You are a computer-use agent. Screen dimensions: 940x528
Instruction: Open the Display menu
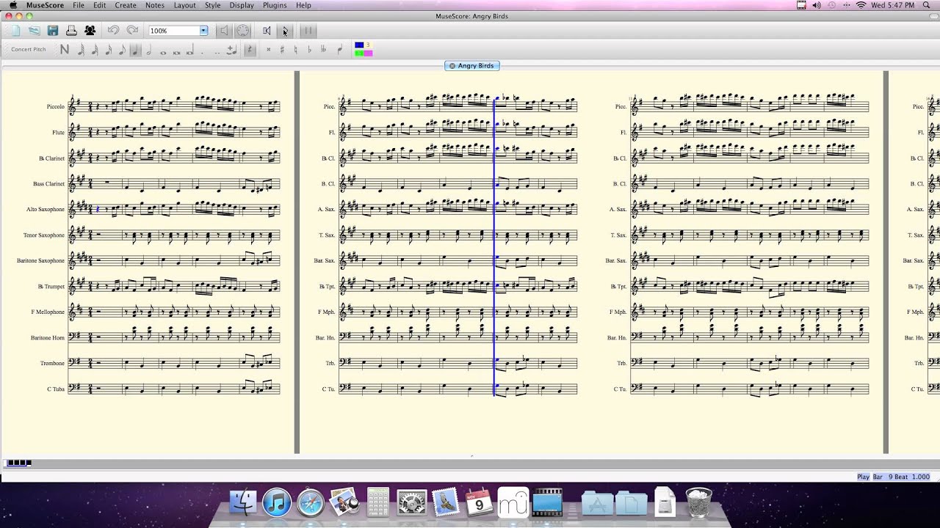click(x=242, y=5)
